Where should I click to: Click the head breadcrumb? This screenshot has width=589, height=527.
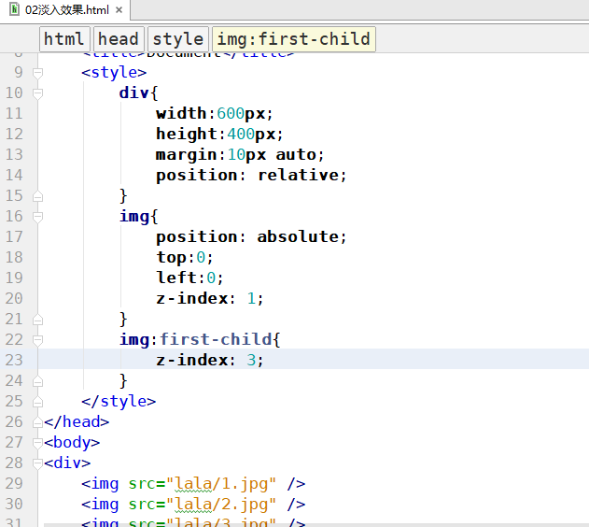click(x=118, y=39)
